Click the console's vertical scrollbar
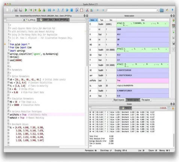 [x=174, y=140]
